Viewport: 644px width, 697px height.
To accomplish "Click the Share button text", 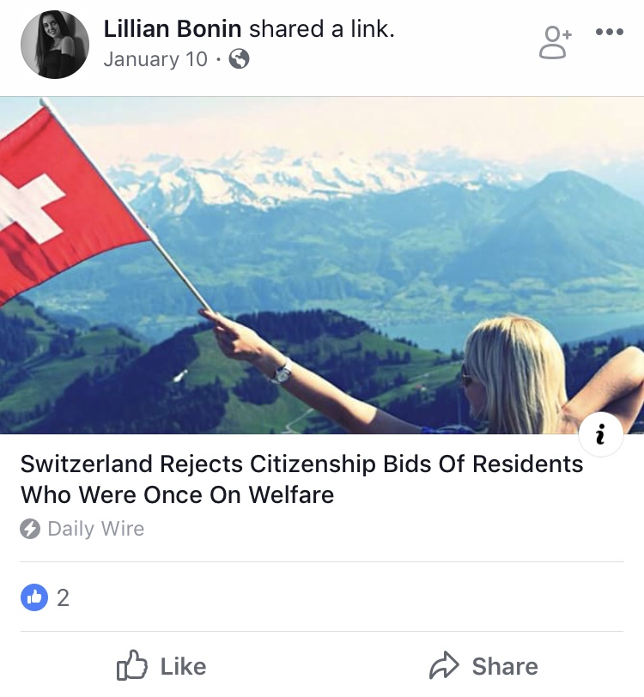I will (505, 666).
